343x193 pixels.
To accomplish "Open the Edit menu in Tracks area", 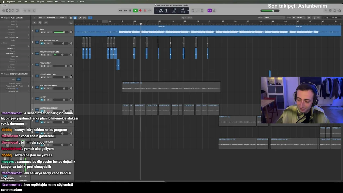I will pos(41,18).
